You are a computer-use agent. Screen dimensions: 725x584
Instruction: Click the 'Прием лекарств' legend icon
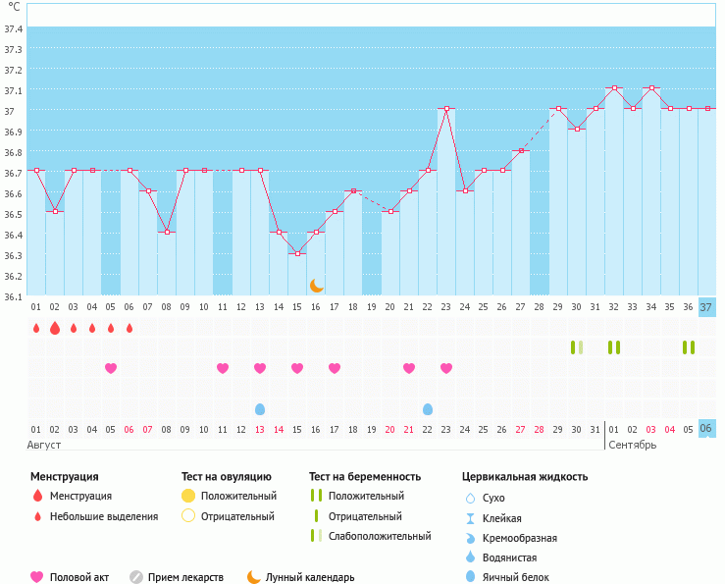pyautogui.click(x=136, y=577)
